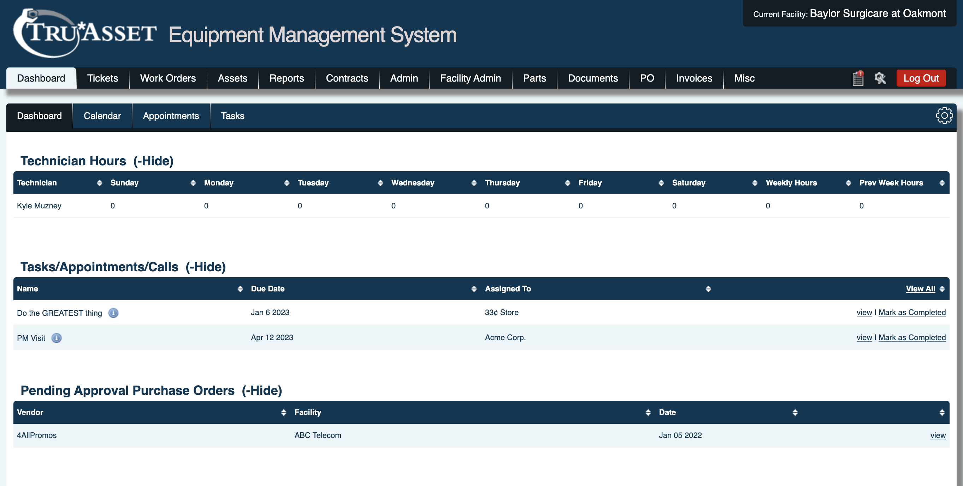
Task: Click the Apr 12 2023 due date
Action: 272,338
